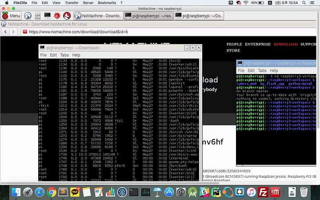
Task: Open the Transfer menu in macOS menu bar
Action: coord(72,3)
